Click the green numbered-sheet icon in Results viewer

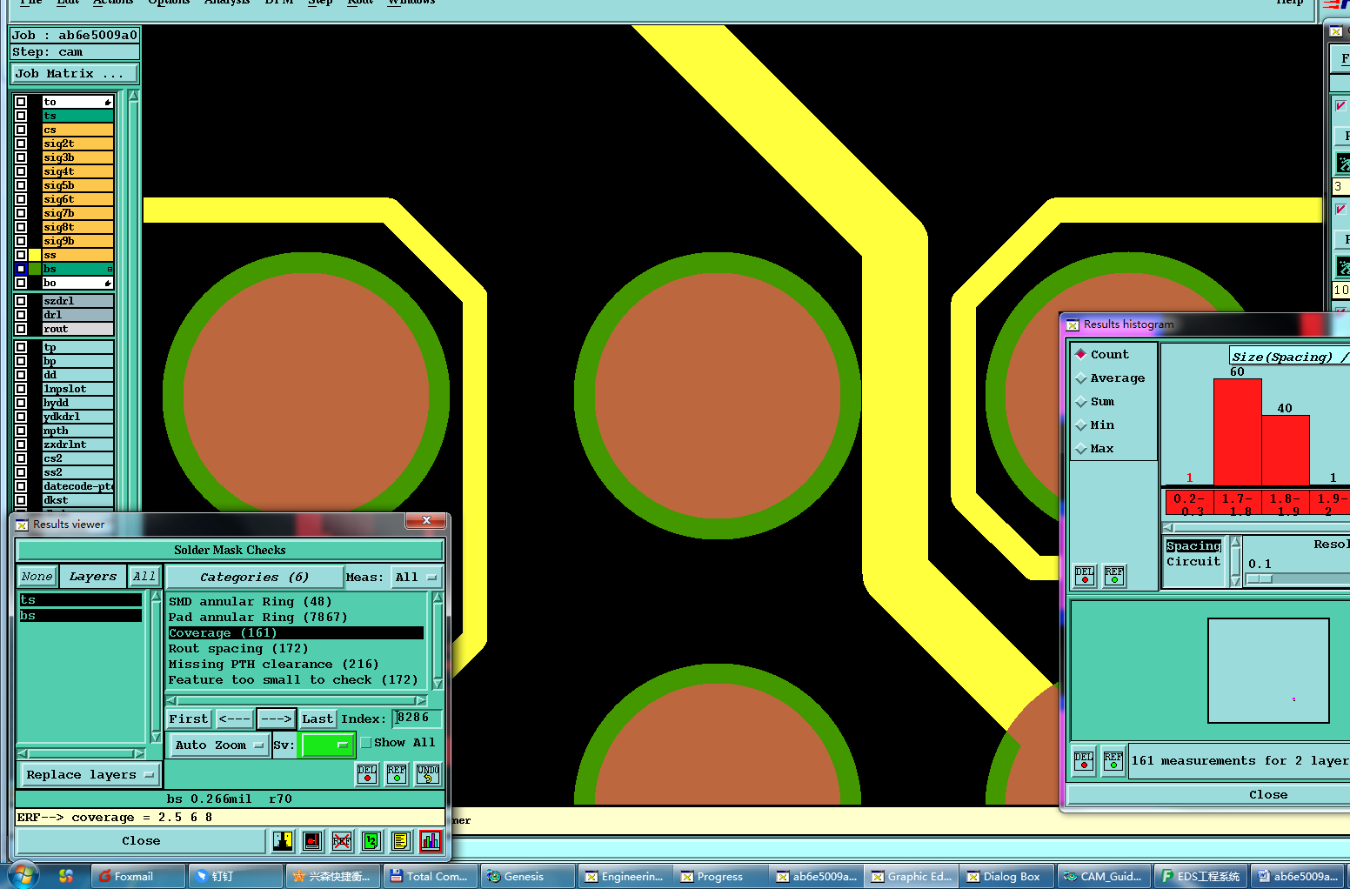coord(371,840)
